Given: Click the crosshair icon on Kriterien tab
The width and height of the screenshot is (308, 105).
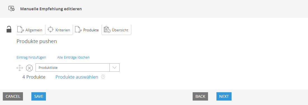Looking at the screenshot, I should 51,29.
